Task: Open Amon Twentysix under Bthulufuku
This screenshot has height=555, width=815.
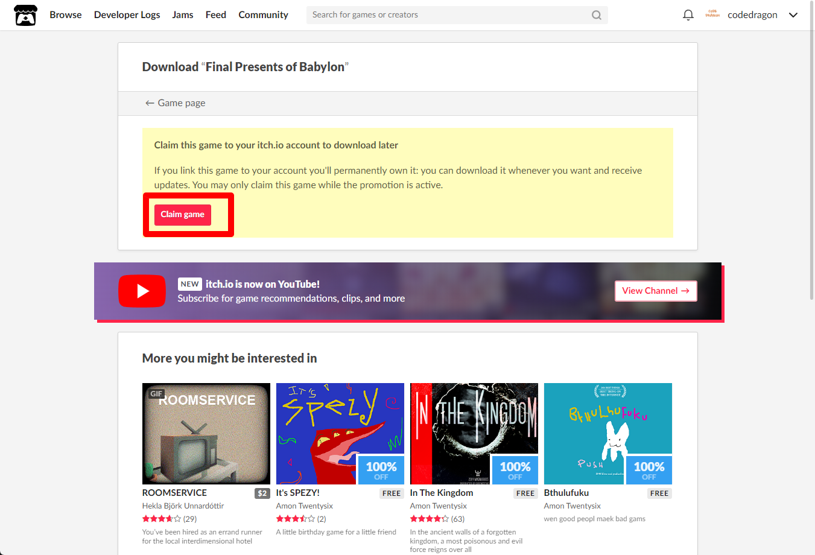Action: pyautogui.click(x=572, y=506)
